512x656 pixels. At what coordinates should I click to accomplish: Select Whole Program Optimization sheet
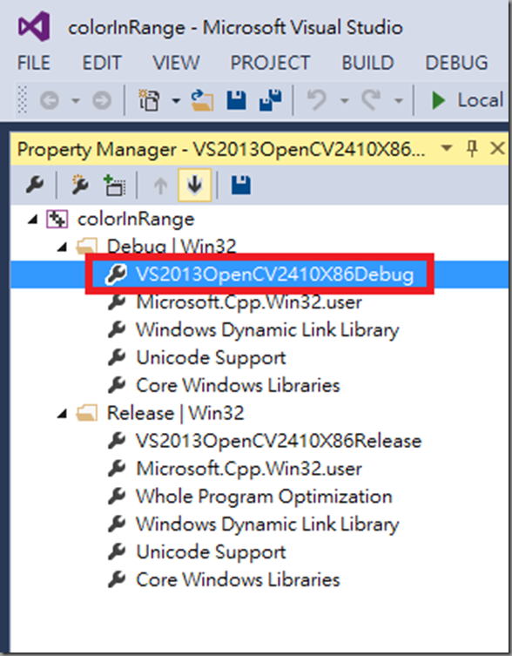pos(265,497)
